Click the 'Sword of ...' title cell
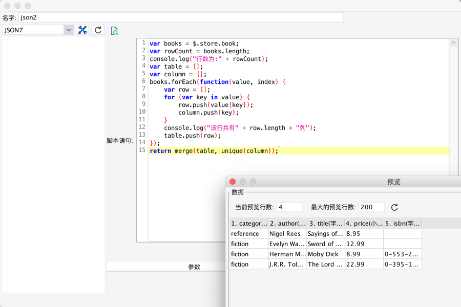461x307 pixels. point(325,244)
